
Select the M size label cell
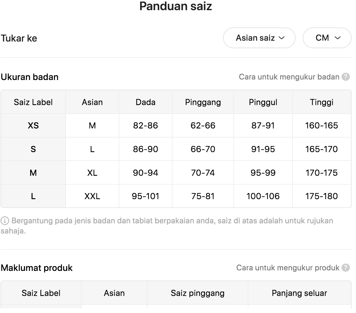point(33,173)
